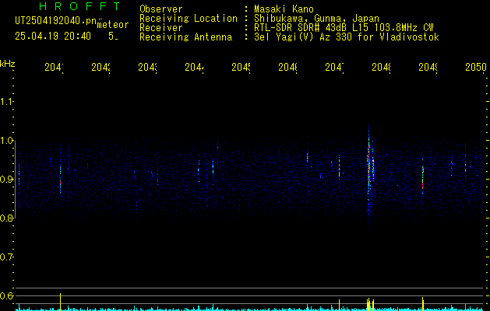Select the 3el Yagi(V) Az 330 antenna text
The height and width of the screenshot is (311, 490).
(x=347, y=37)
